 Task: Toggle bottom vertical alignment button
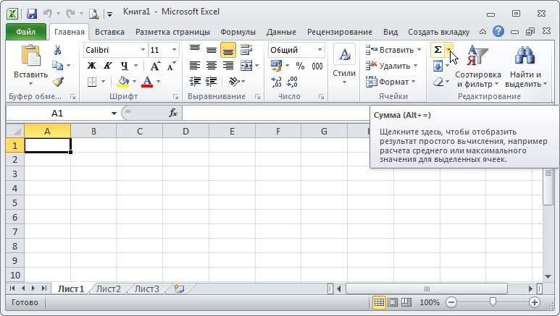(227, 50)
